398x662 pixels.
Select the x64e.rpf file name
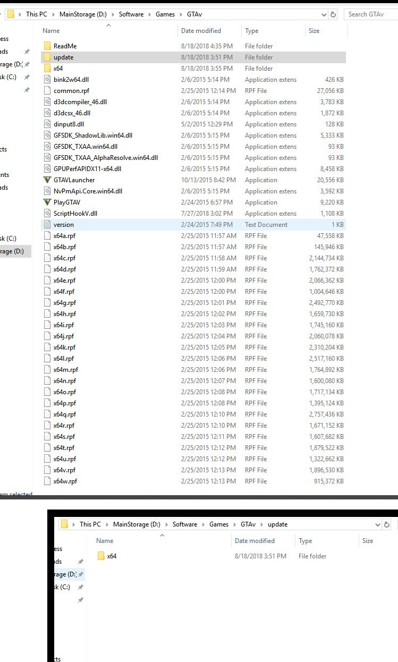(64, 281)
